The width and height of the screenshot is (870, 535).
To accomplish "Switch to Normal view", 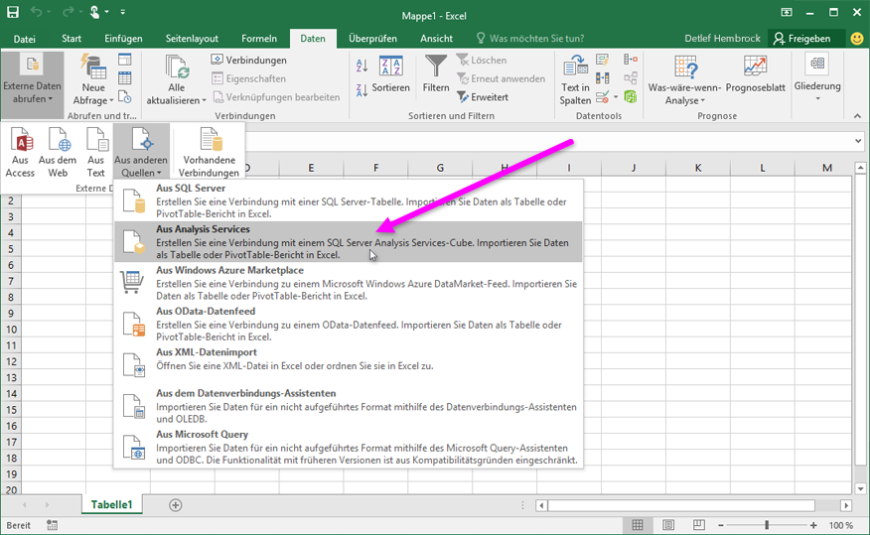I will point(638,525).
